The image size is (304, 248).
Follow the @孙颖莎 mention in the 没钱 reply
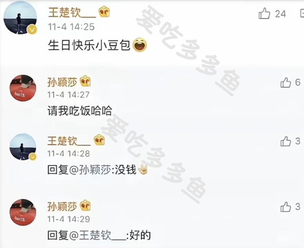[x=90, y=170]
